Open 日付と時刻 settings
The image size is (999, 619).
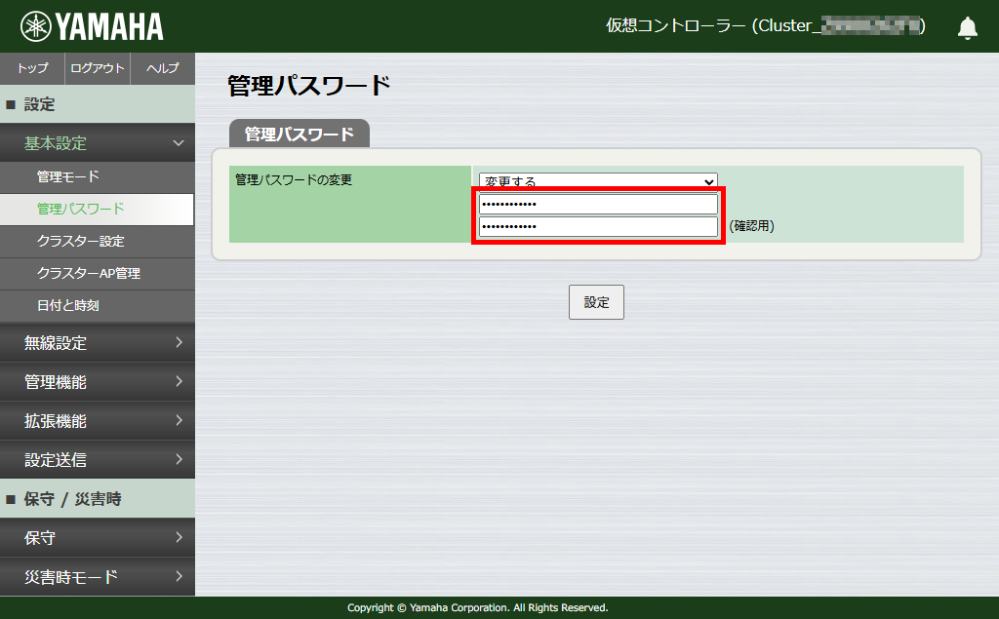[98, 306]
